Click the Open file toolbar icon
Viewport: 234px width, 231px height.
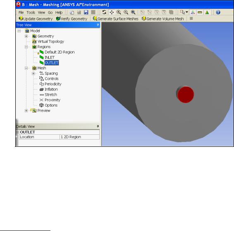point(79,12)
